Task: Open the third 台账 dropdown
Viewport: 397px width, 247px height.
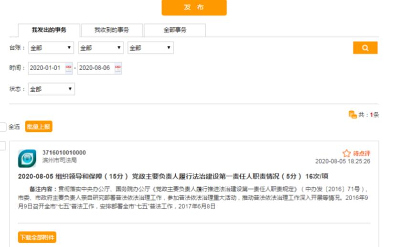Action: (x=150, y=48)
